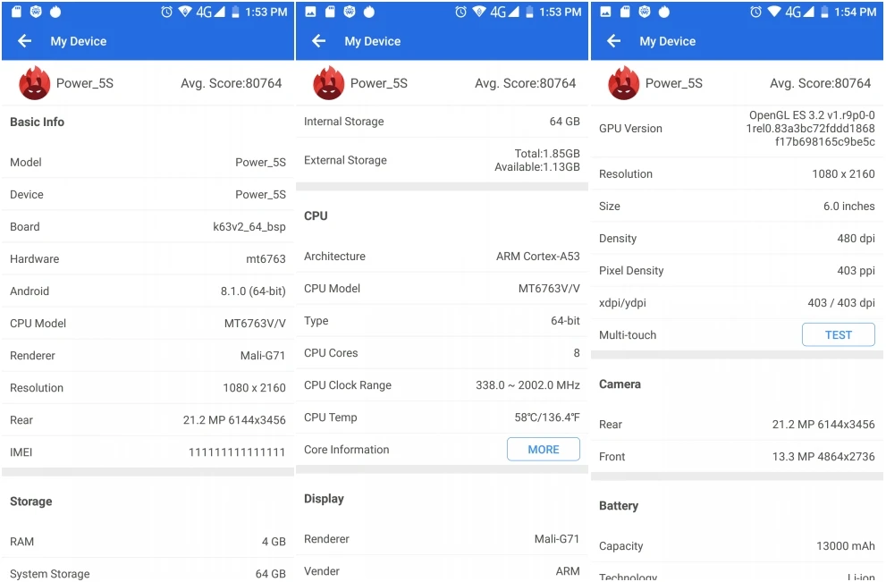Select the Vender ARM row
Image resolution: width=886 pixels, height=582 pixels.
[442, 569]
